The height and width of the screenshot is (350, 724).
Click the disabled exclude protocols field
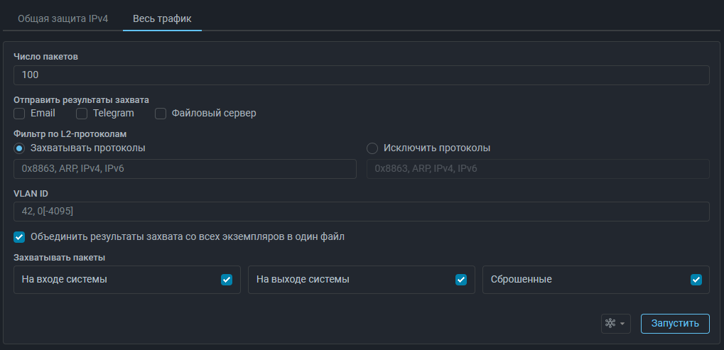point(537,169)
